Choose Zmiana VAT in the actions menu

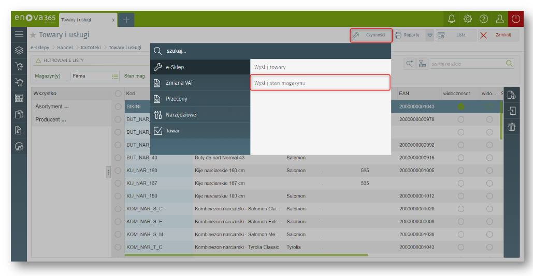[180, 83]
